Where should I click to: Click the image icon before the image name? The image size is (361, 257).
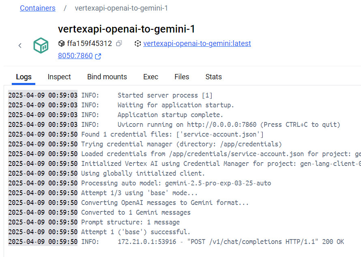click(138, 44)
